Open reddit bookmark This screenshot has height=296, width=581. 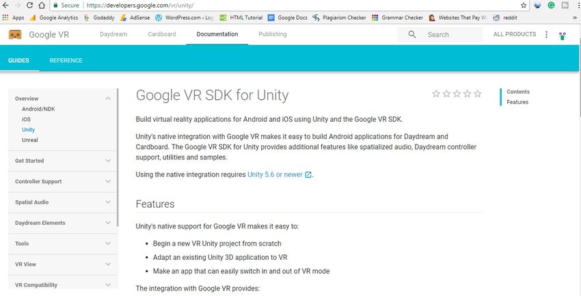505,17
